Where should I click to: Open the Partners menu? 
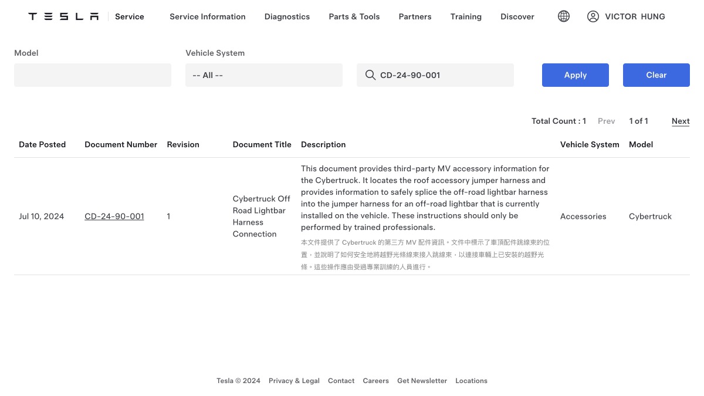point(415,16)
